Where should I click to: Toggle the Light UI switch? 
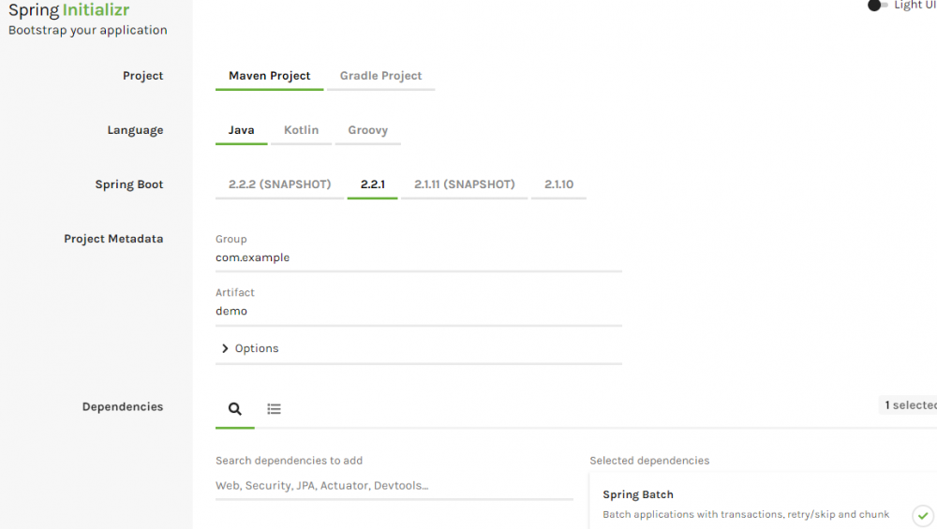point(877,6)
